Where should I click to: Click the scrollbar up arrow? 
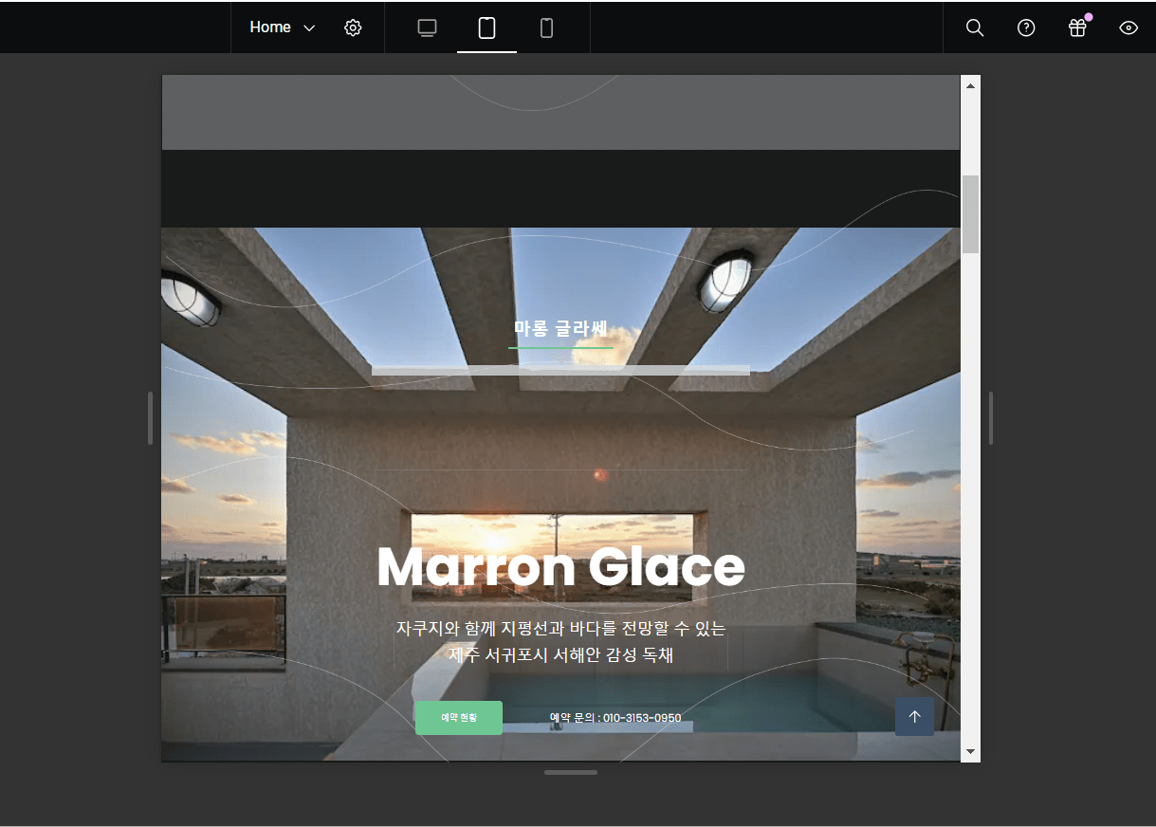click(970, 86)
